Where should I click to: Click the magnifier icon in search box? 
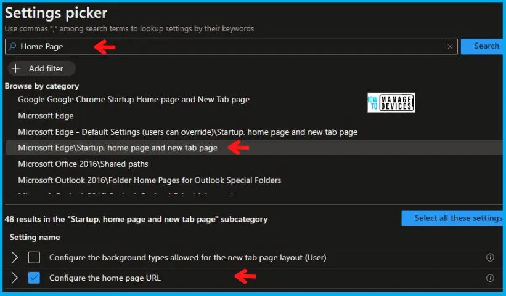coord(12,46)
